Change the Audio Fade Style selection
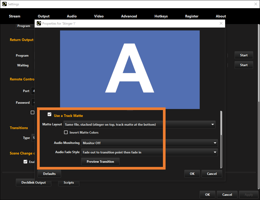 click(x=149, y=152)
